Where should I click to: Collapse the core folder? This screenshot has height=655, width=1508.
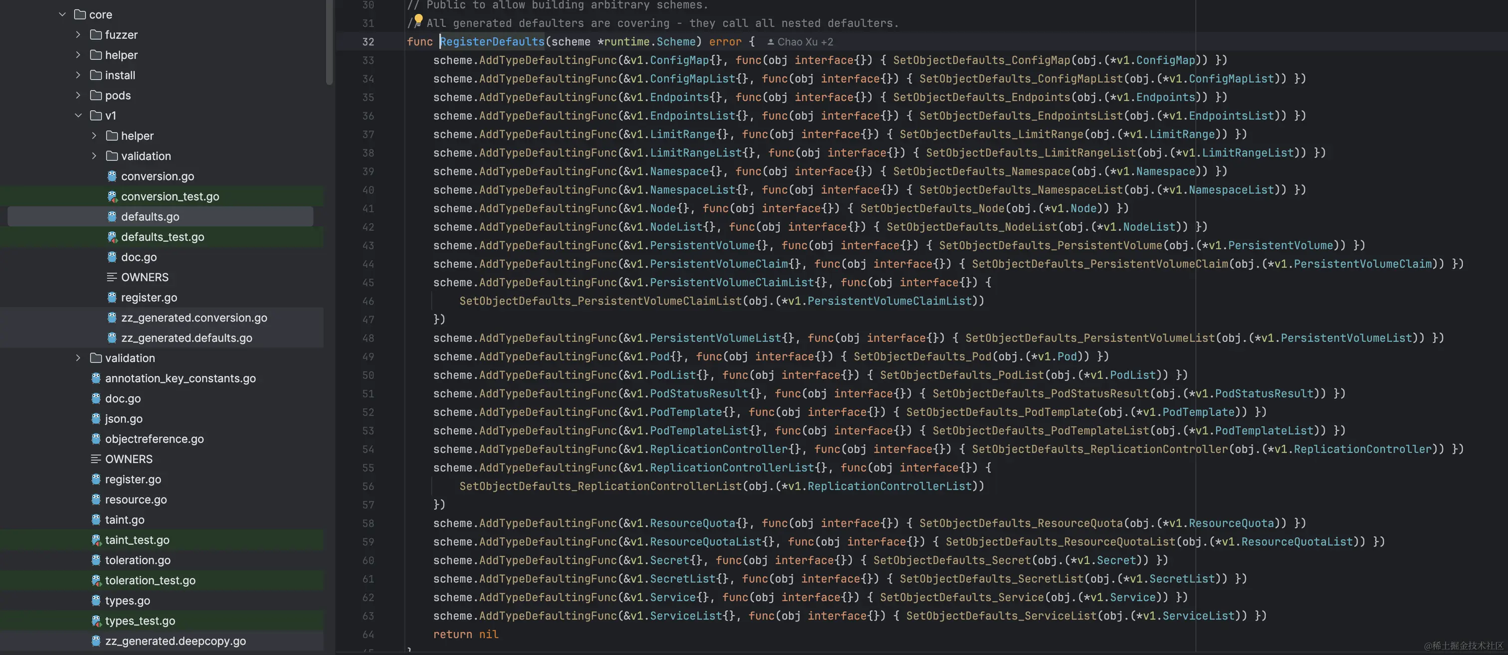pos(63,14)
